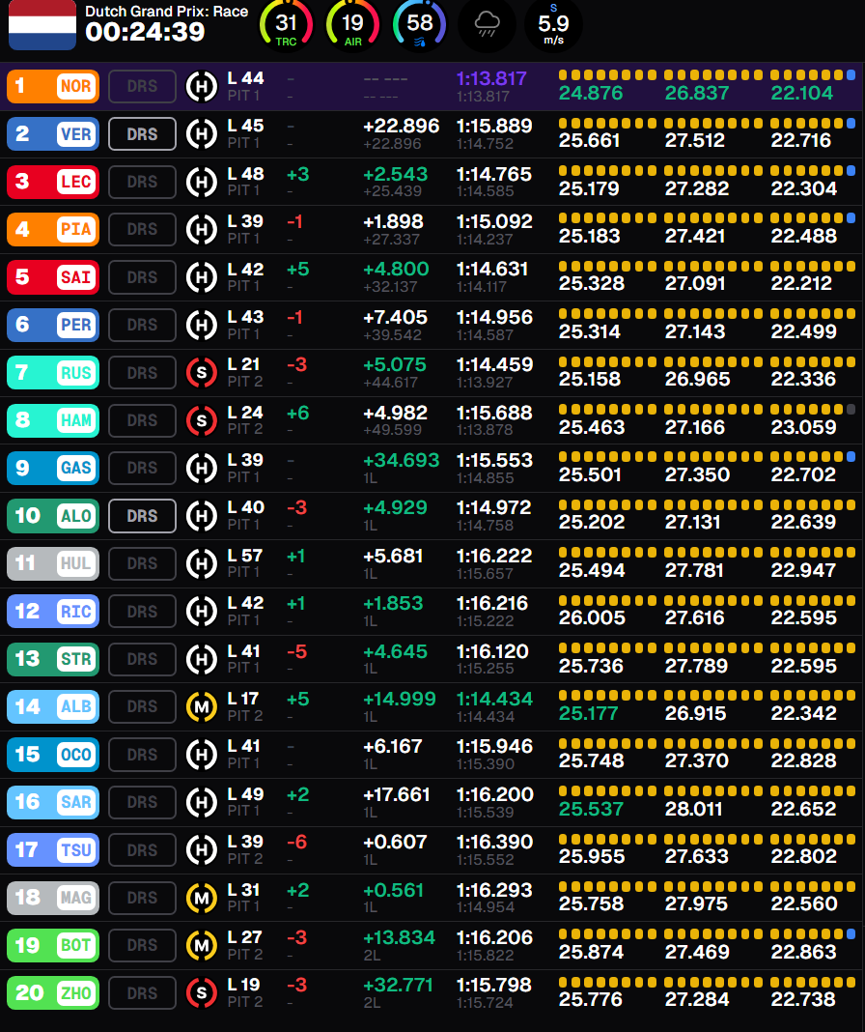865x1032 pixels.
Task: Click the DRS indicator for PER
Action: (142, 325)
